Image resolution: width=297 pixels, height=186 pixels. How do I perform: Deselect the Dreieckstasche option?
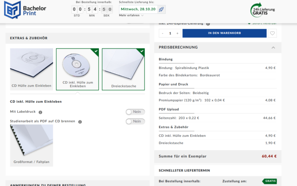pos(123,69)
